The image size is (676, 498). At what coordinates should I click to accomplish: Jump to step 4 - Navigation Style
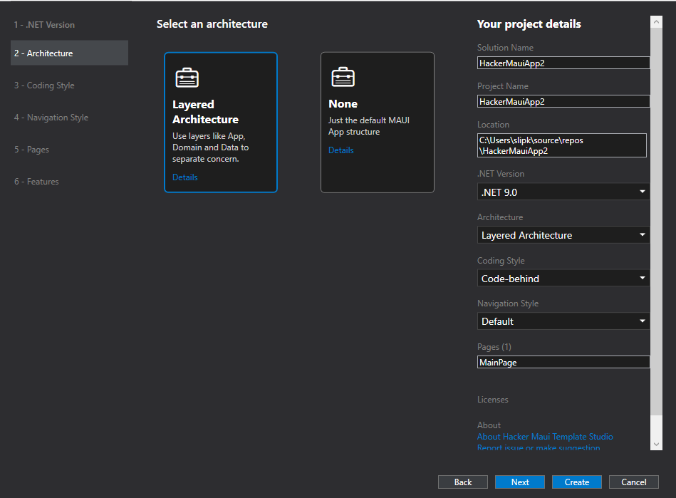pos(51,118)
